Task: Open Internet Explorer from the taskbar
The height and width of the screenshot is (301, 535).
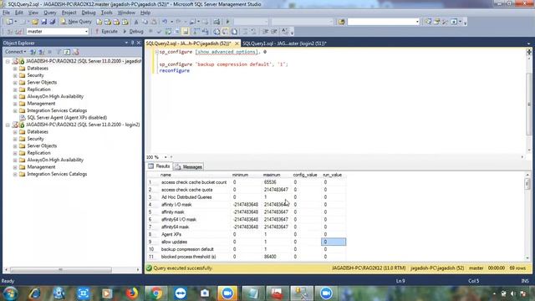Action: (x=34, y=293)
